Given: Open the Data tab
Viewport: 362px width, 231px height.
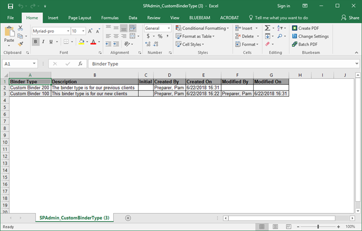Looking at the screenshot, I should (x=133, y=18).
